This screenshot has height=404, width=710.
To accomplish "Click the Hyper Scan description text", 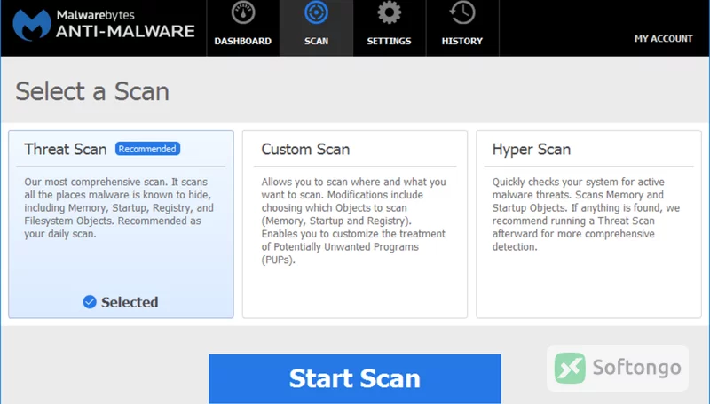I will 586,214.
